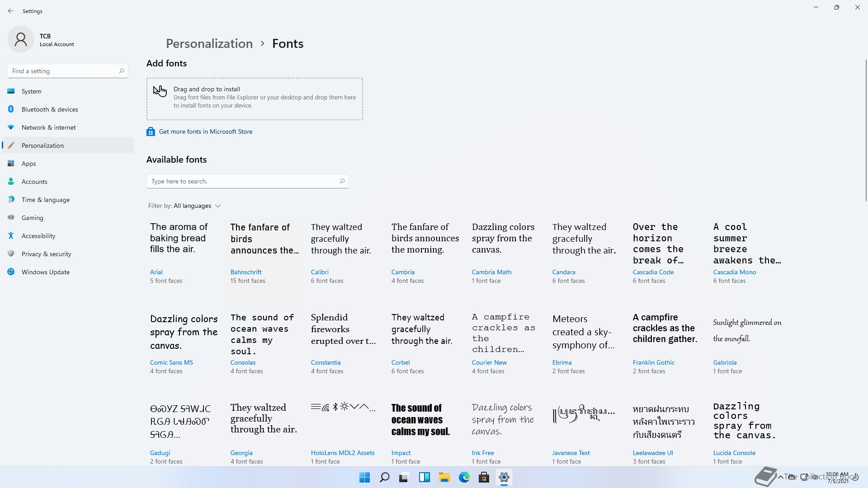Click the System monitor icon

click(x=11, y=91)
